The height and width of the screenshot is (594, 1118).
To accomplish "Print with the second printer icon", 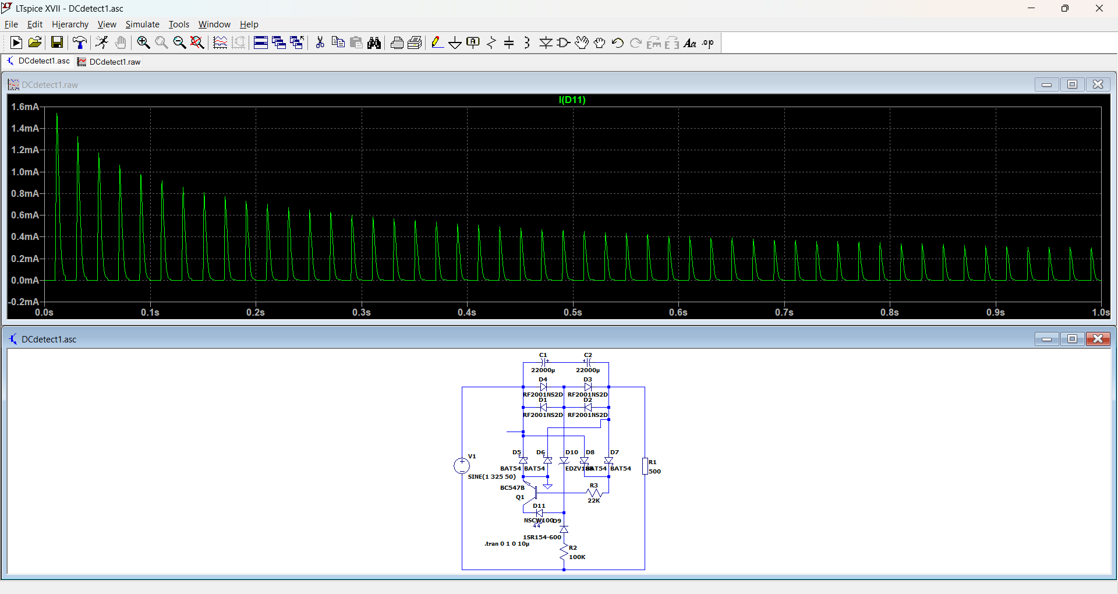I will point(415,43).
